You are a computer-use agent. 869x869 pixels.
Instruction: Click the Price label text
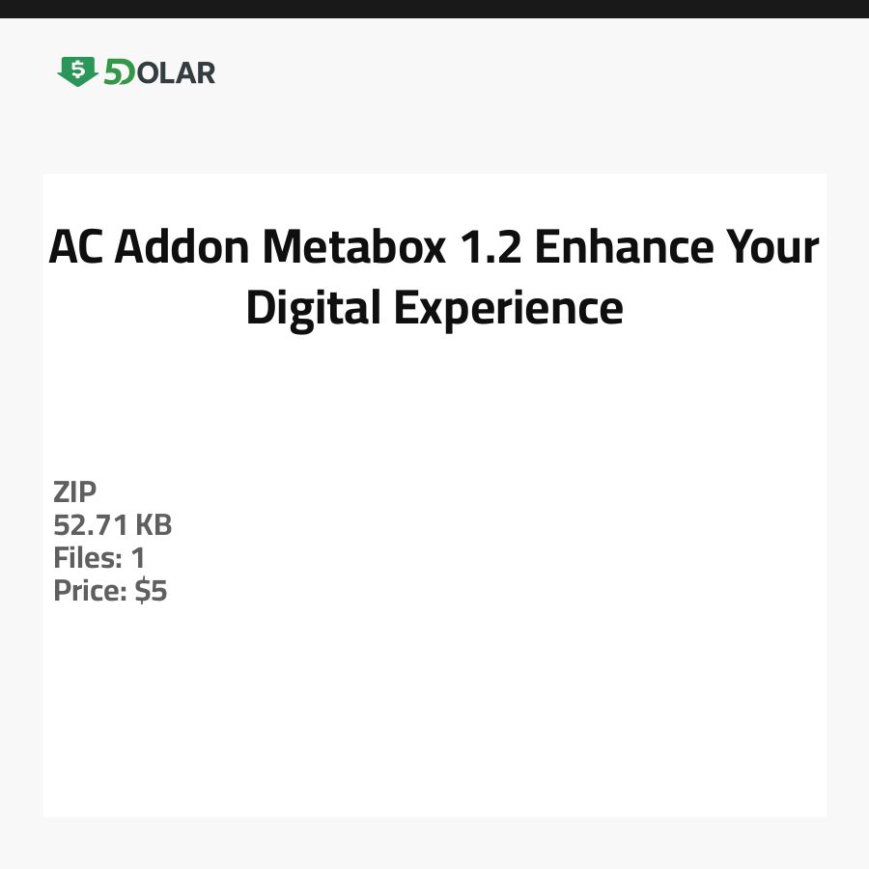(x=90, y=591)
